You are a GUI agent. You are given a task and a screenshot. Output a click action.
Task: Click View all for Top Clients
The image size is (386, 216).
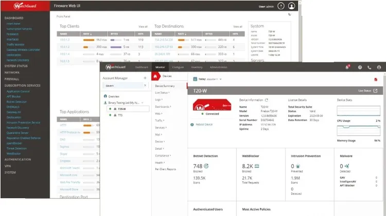point(143,27)
